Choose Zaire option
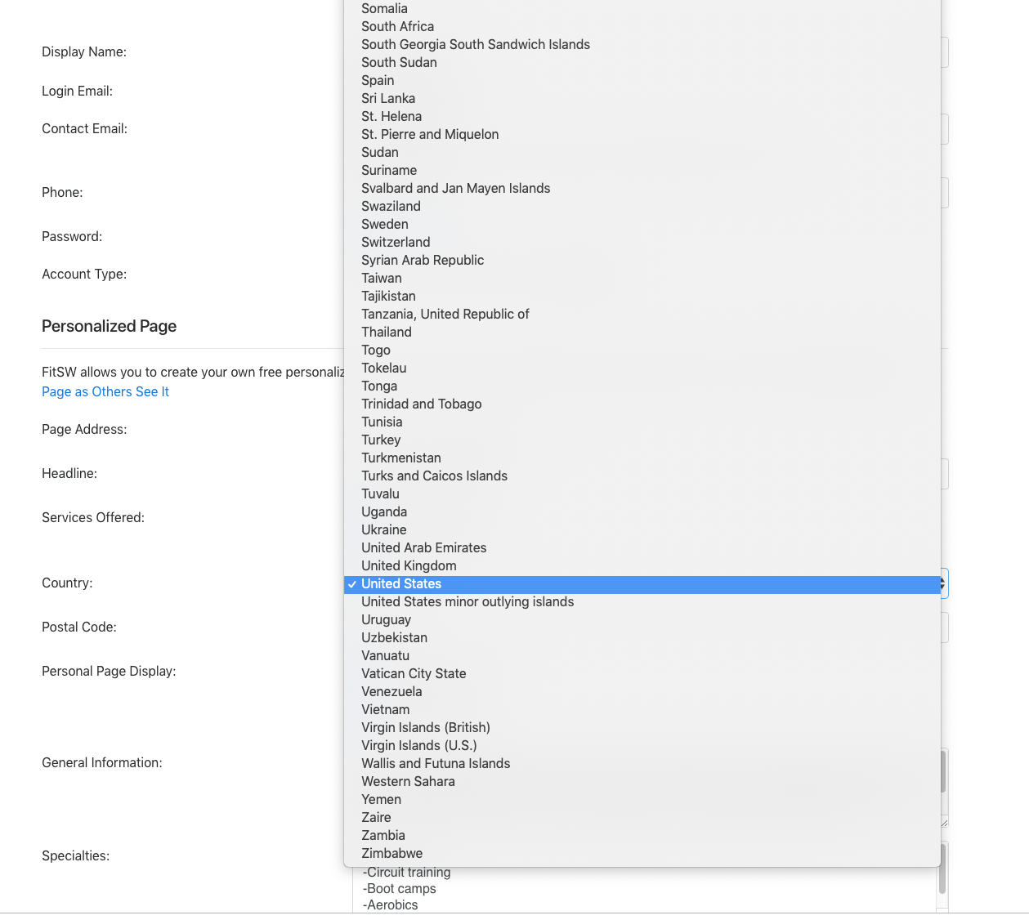The height and width of the screenshot is (920, 1029). click(x=642, y=818)
